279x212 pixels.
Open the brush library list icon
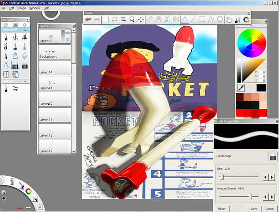[x=15, y=25]
